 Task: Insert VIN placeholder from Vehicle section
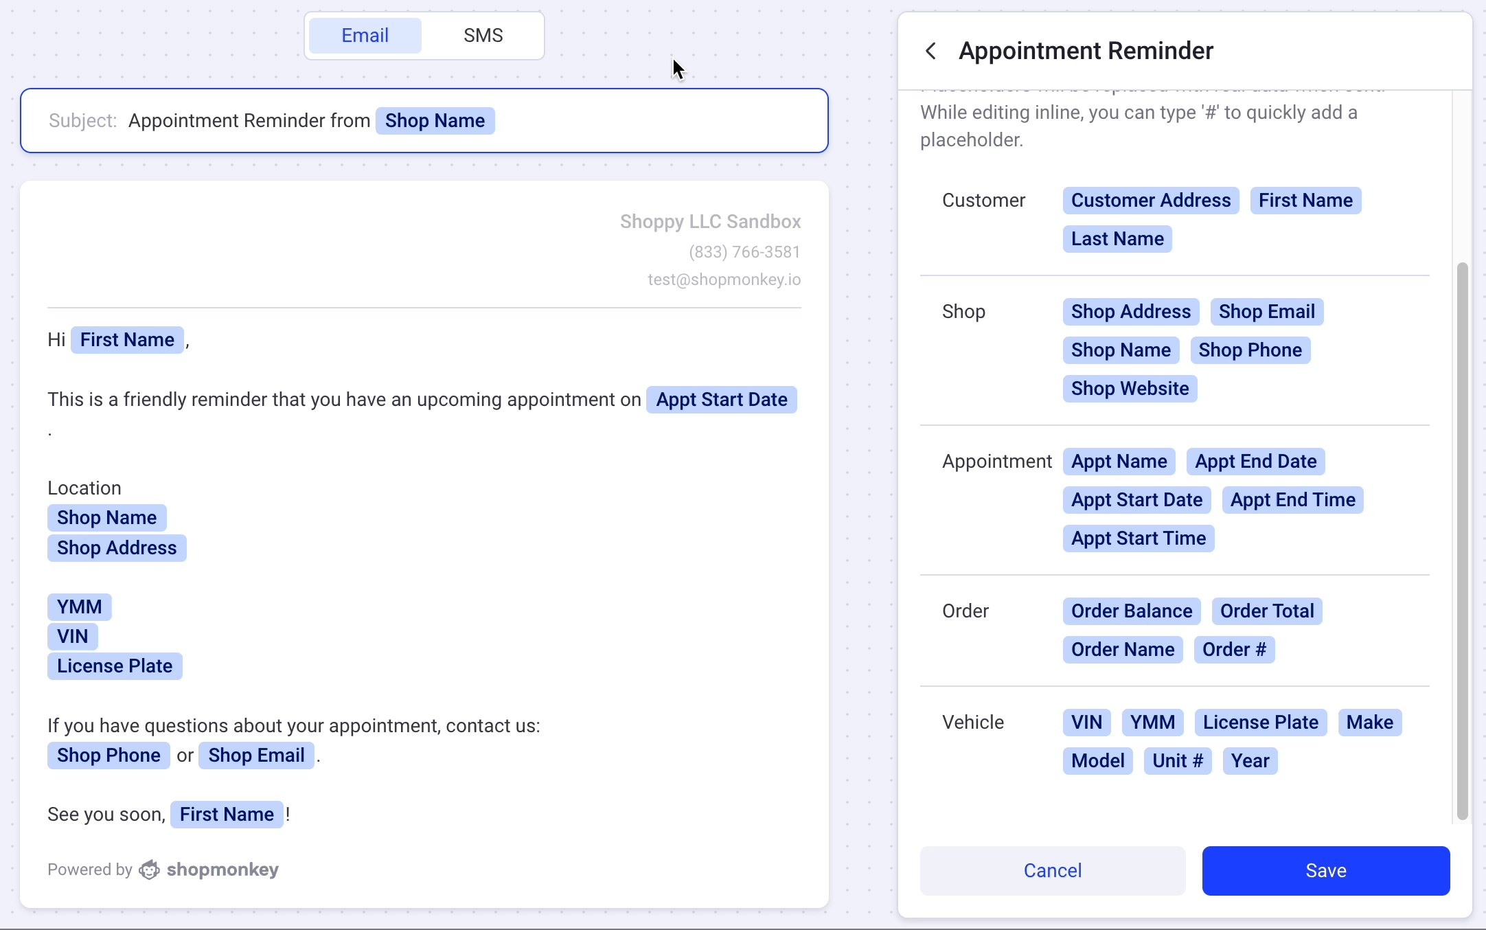[x=1086, y=723]
